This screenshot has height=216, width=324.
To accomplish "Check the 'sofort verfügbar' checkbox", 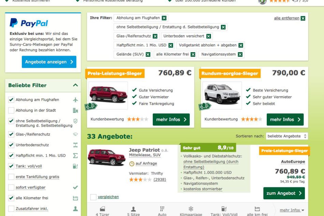I will click(11, 187).
